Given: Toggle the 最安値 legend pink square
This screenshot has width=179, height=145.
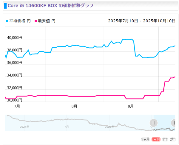Looking at the screenshot, I should tap(36, 21).
